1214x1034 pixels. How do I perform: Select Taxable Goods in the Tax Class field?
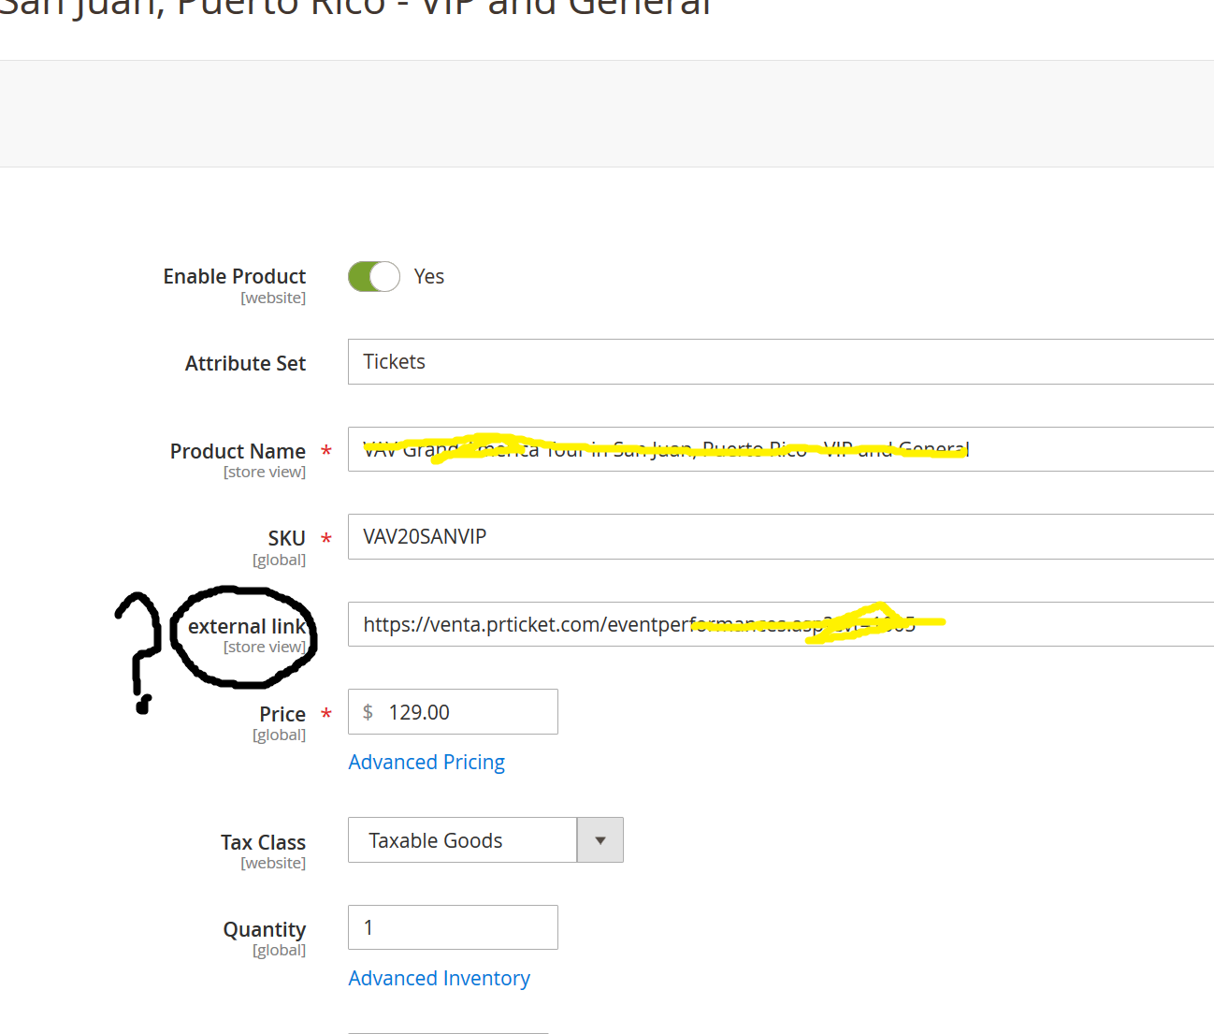(462, 839)
